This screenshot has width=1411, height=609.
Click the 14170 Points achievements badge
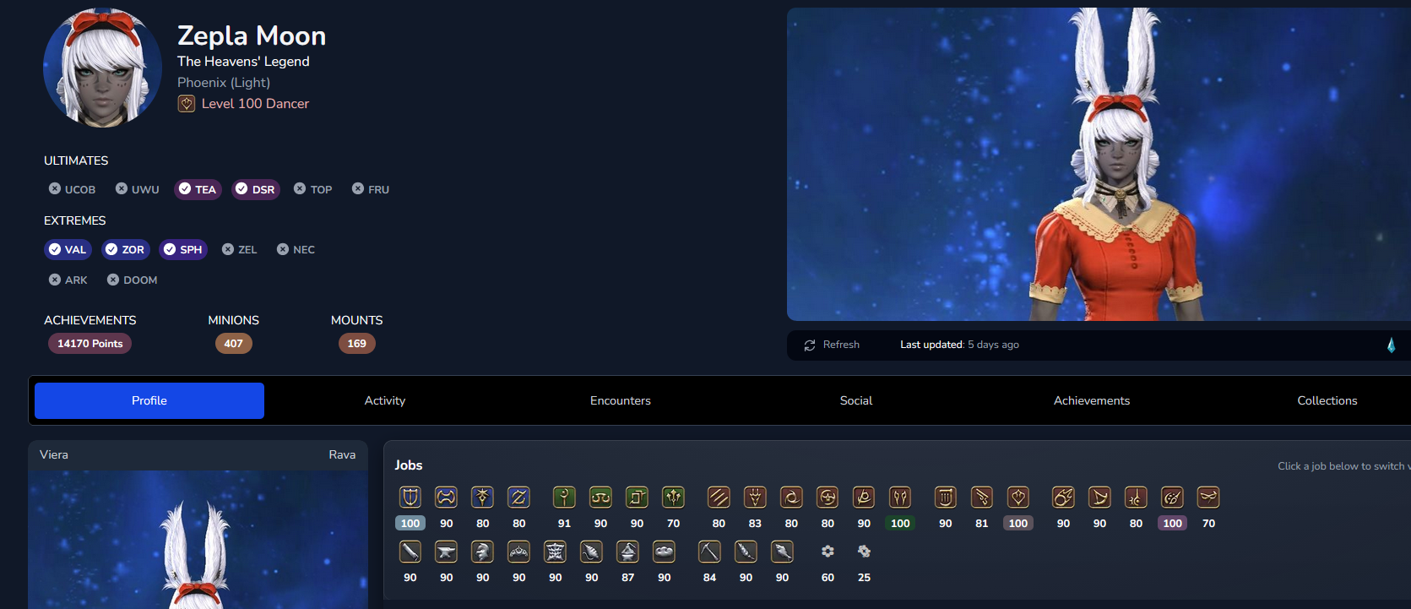90,344
